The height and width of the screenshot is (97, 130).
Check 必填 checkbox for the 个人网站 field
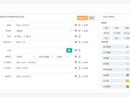82,62
